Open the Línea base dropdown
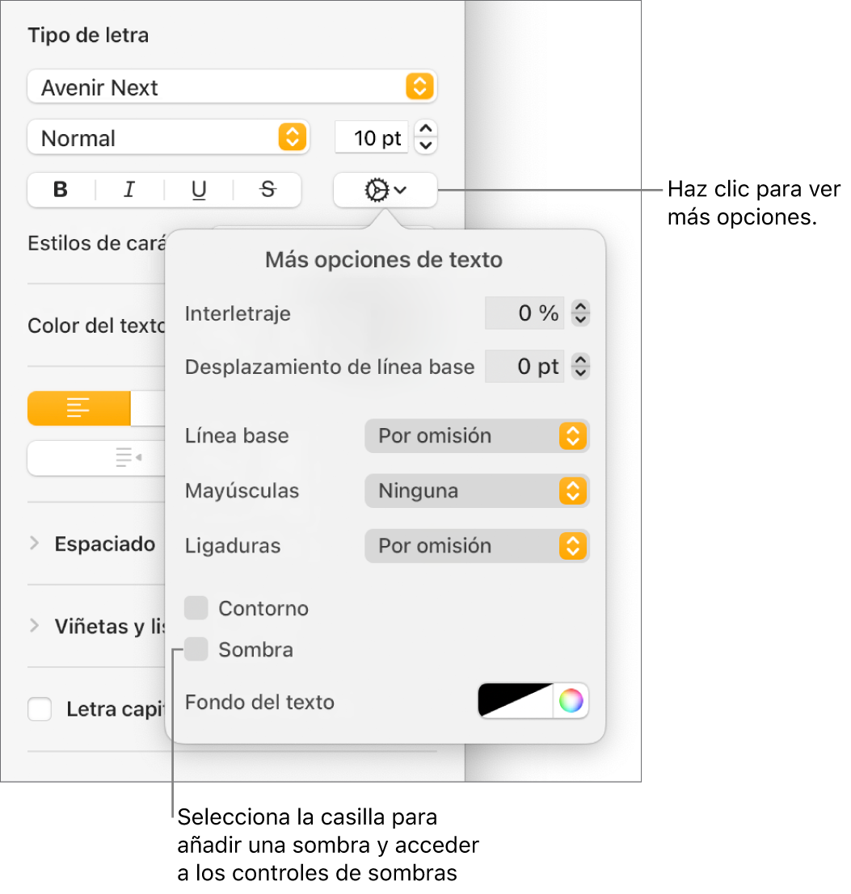 [x=477, y=436]
